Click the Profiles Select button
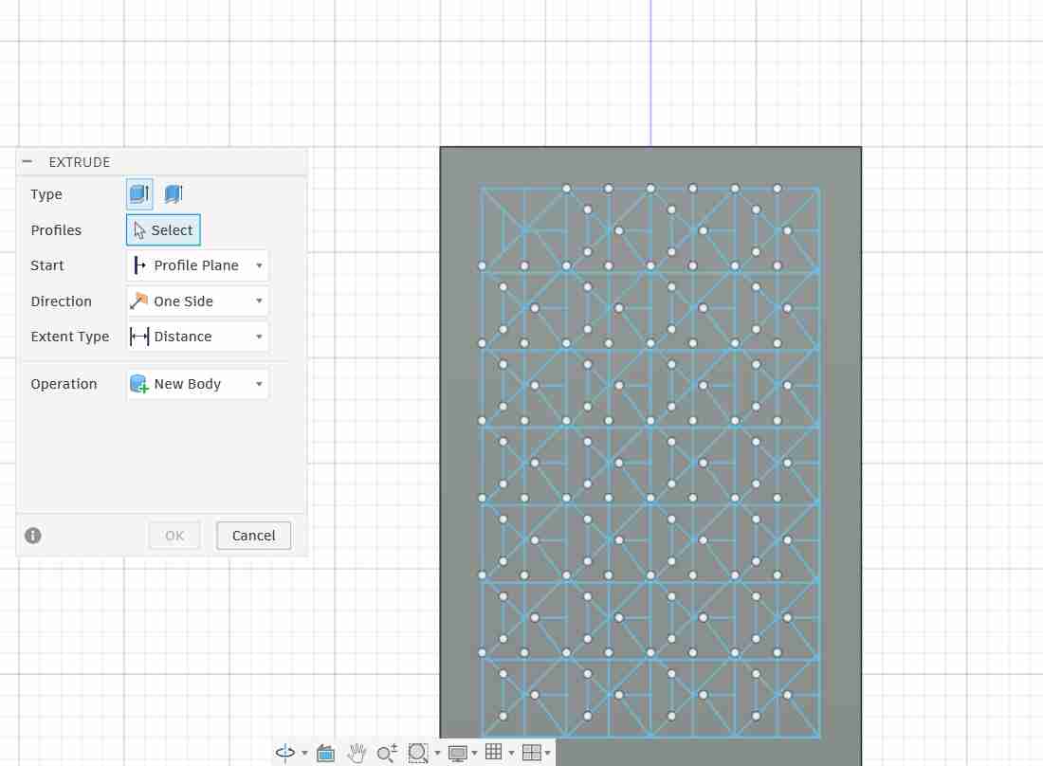This screenshot has height=766, width=1043. (162, 229)
